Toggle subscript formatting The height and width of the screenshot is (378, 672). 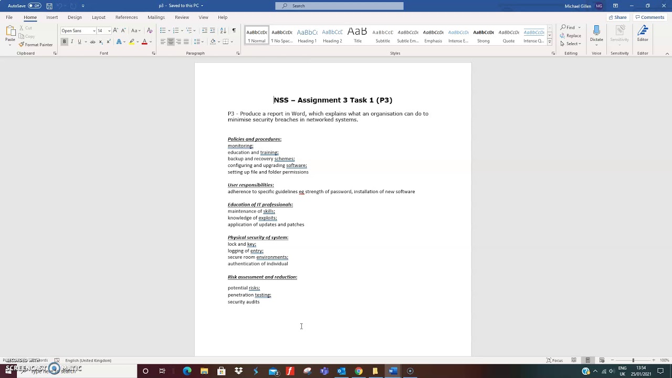(100, 41)
